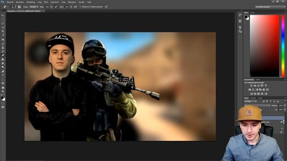The image size is (287, 161).
Task: Select the Type tool
Action: coord(3,76)
